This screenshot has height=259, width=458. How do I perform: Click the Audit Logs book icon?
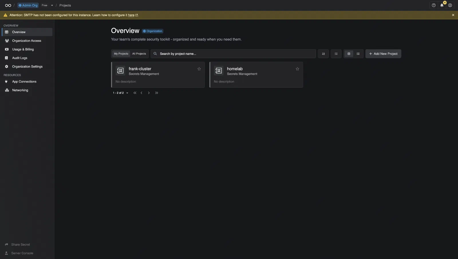pos(6,58)
